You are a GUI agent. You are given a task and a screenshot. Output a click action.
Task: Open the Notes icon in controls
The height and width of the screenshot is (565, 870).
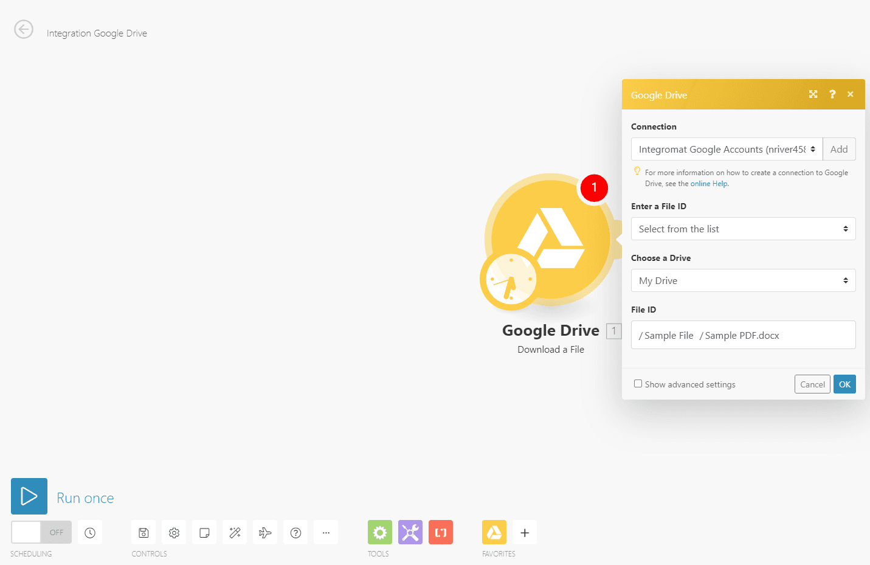click(204, 533)
